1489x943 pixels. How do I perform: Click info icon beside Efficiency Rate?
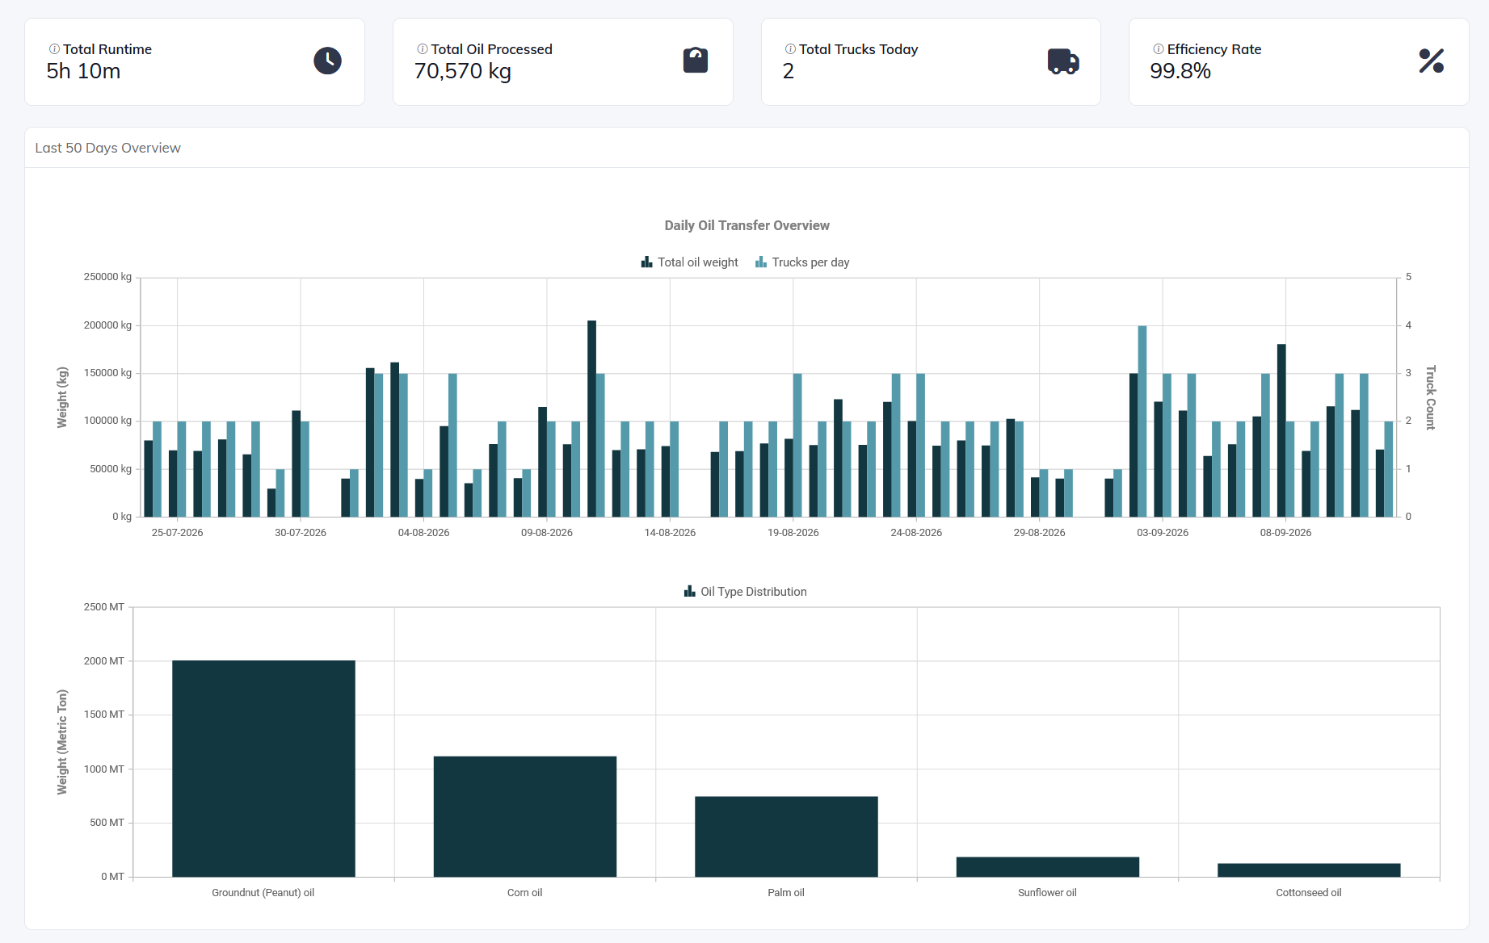point(1159,49)
